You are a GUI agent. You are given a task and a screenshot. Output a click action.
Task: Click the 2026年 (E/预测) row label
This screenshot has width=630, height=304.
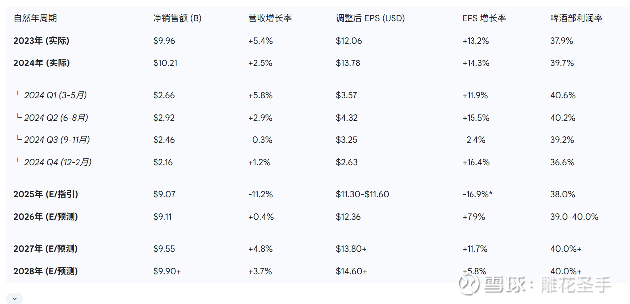click(46, 217)
